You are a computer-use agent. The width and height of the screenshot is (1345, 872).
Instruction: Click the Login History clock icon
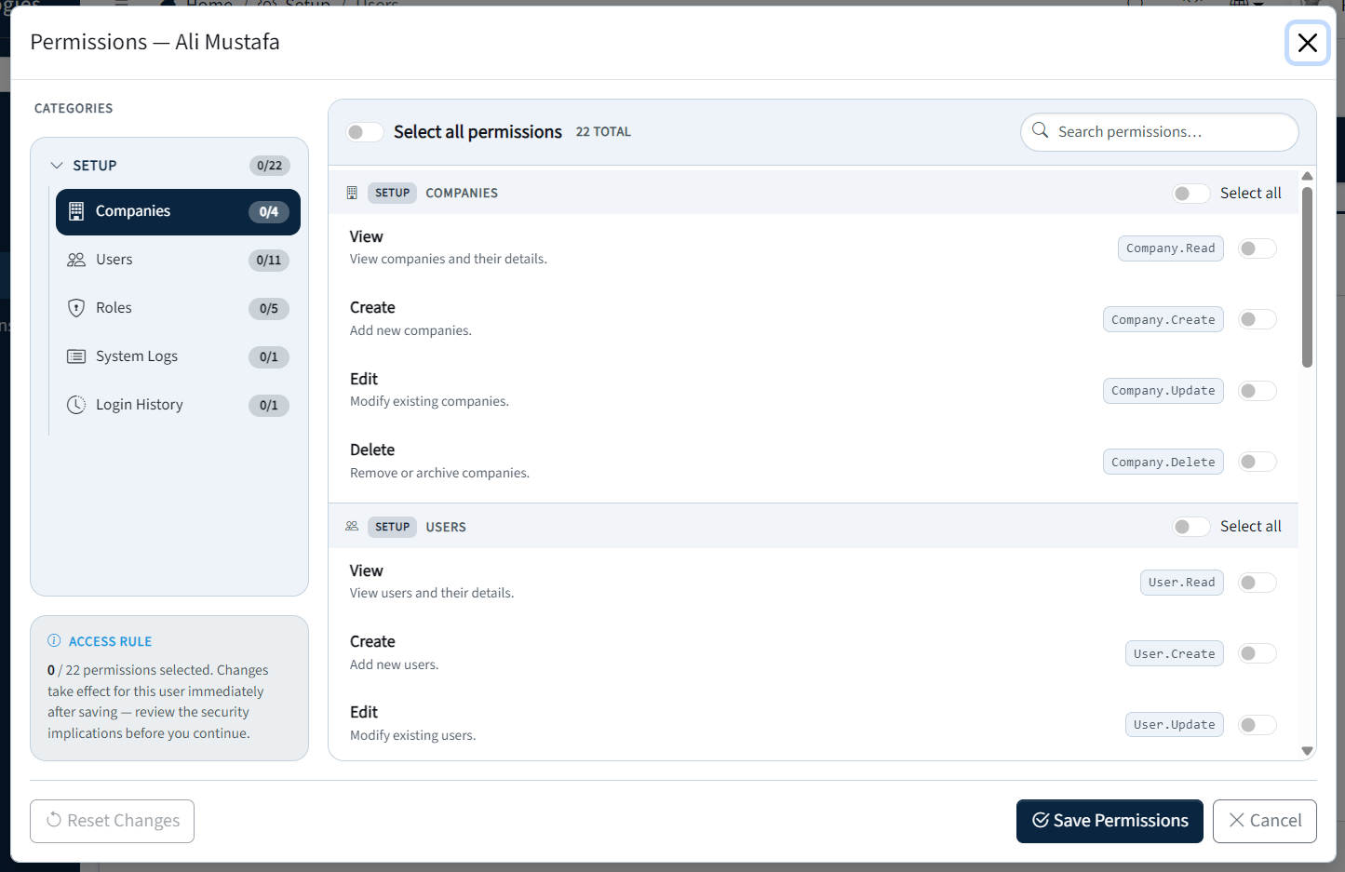click(76, 405)
